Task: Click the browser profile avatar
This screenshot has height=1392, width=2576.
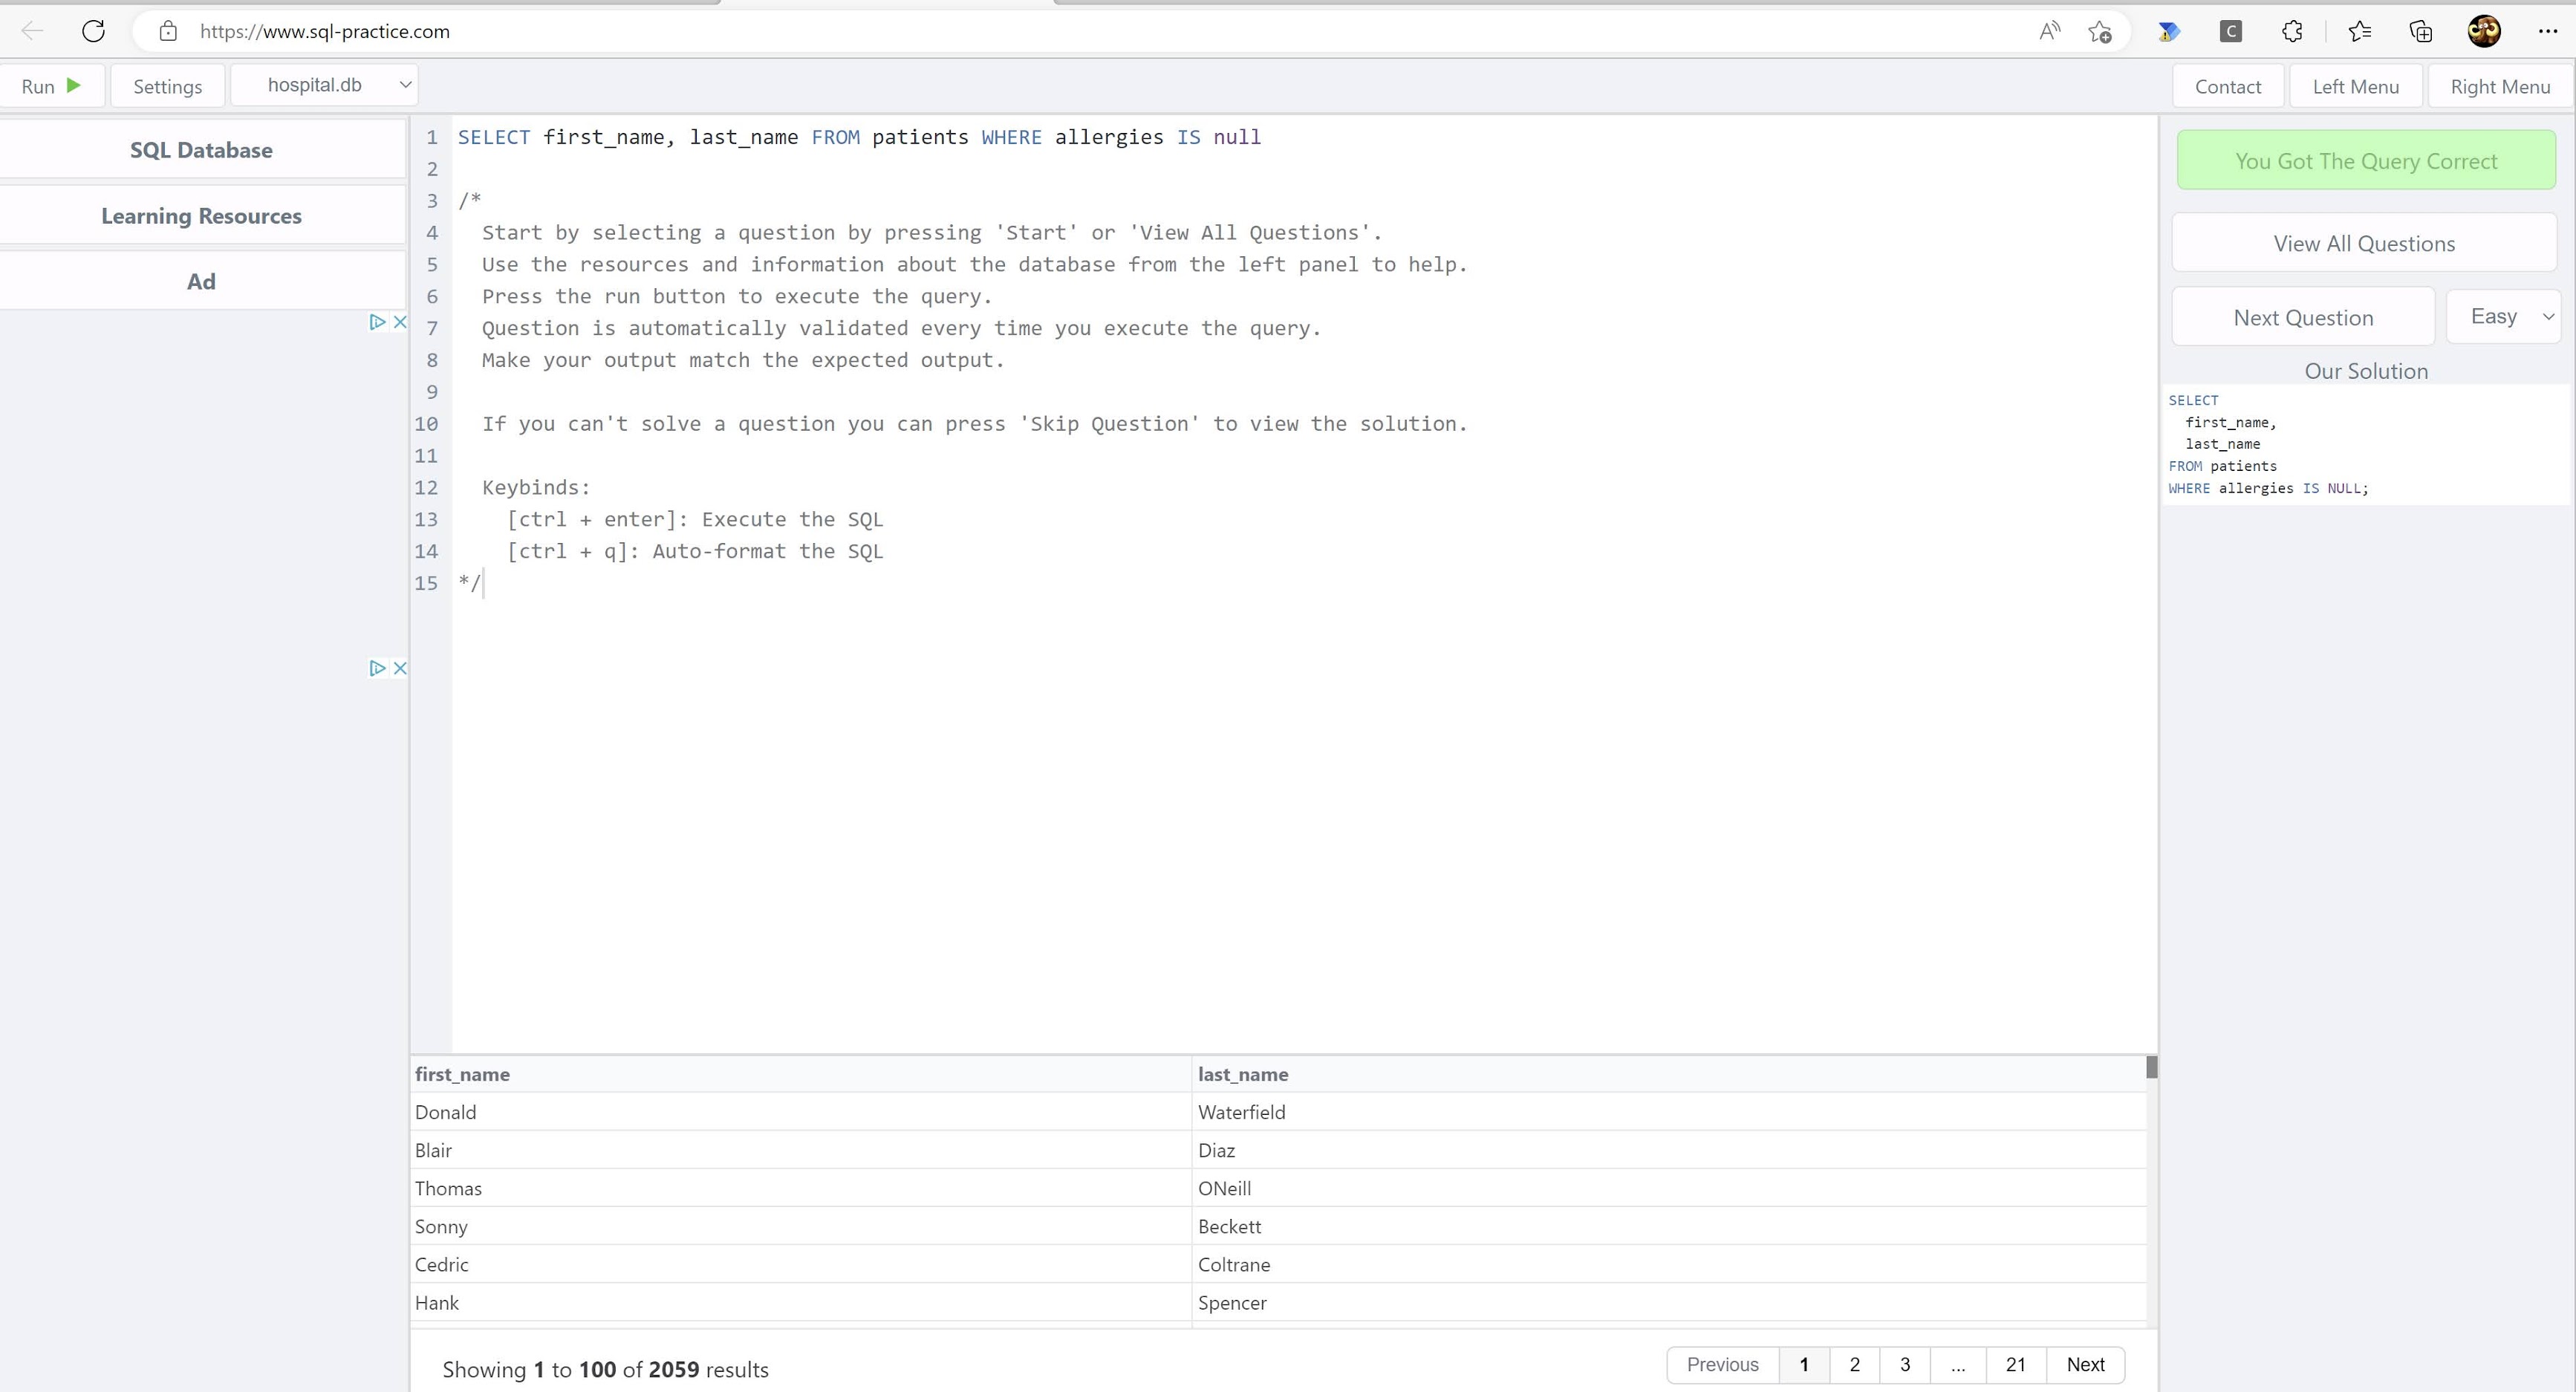Action: 2484,31
